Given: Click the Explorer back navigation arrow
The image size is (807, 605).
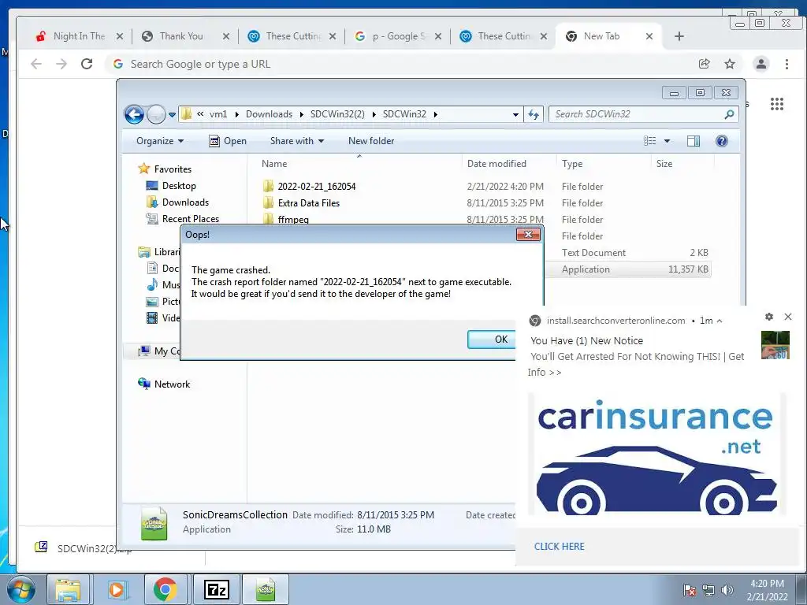Looking at the screenshot, I should [x=134, y=114].
